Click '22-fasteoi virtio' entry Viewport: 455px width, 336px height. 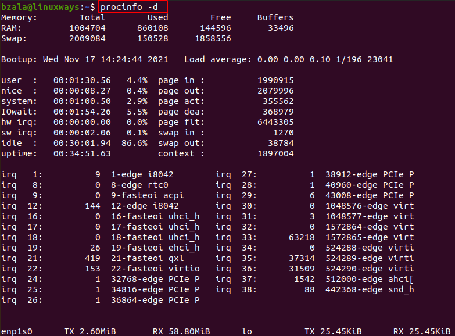point(155,269)
